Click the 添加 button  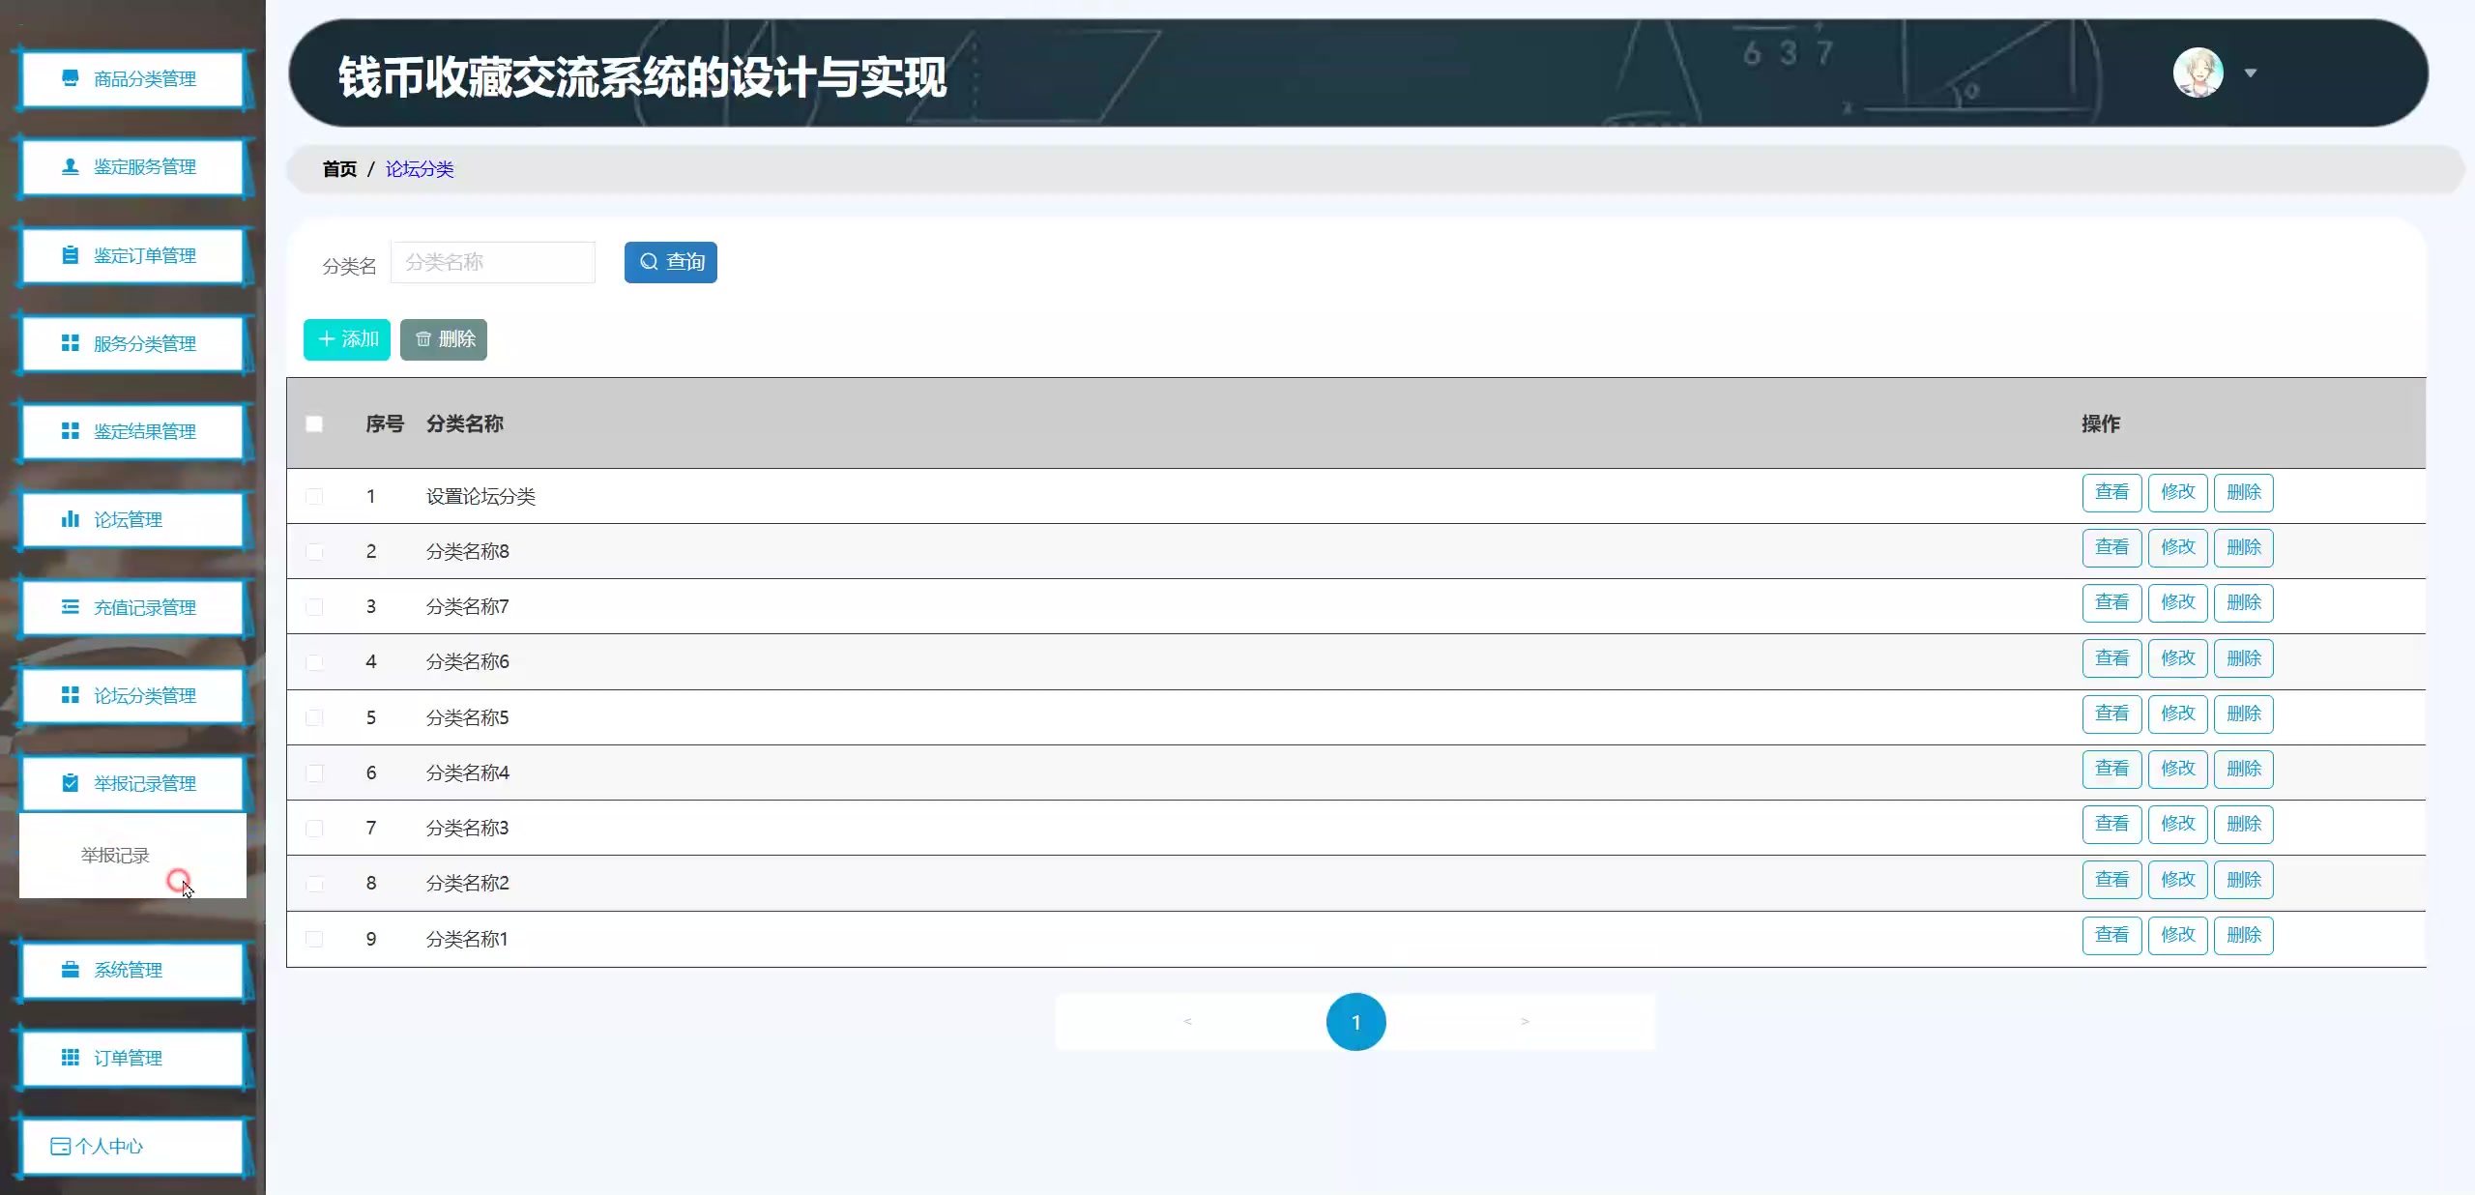(x=347, y=339)
